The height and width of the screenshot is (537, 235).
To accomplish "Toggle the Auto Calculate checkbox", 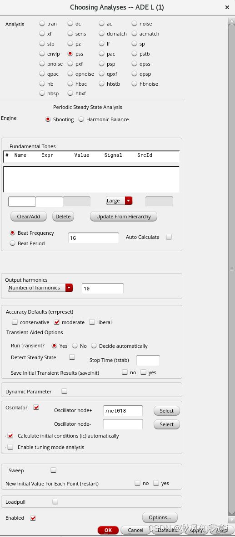I will tap(169, 237).
